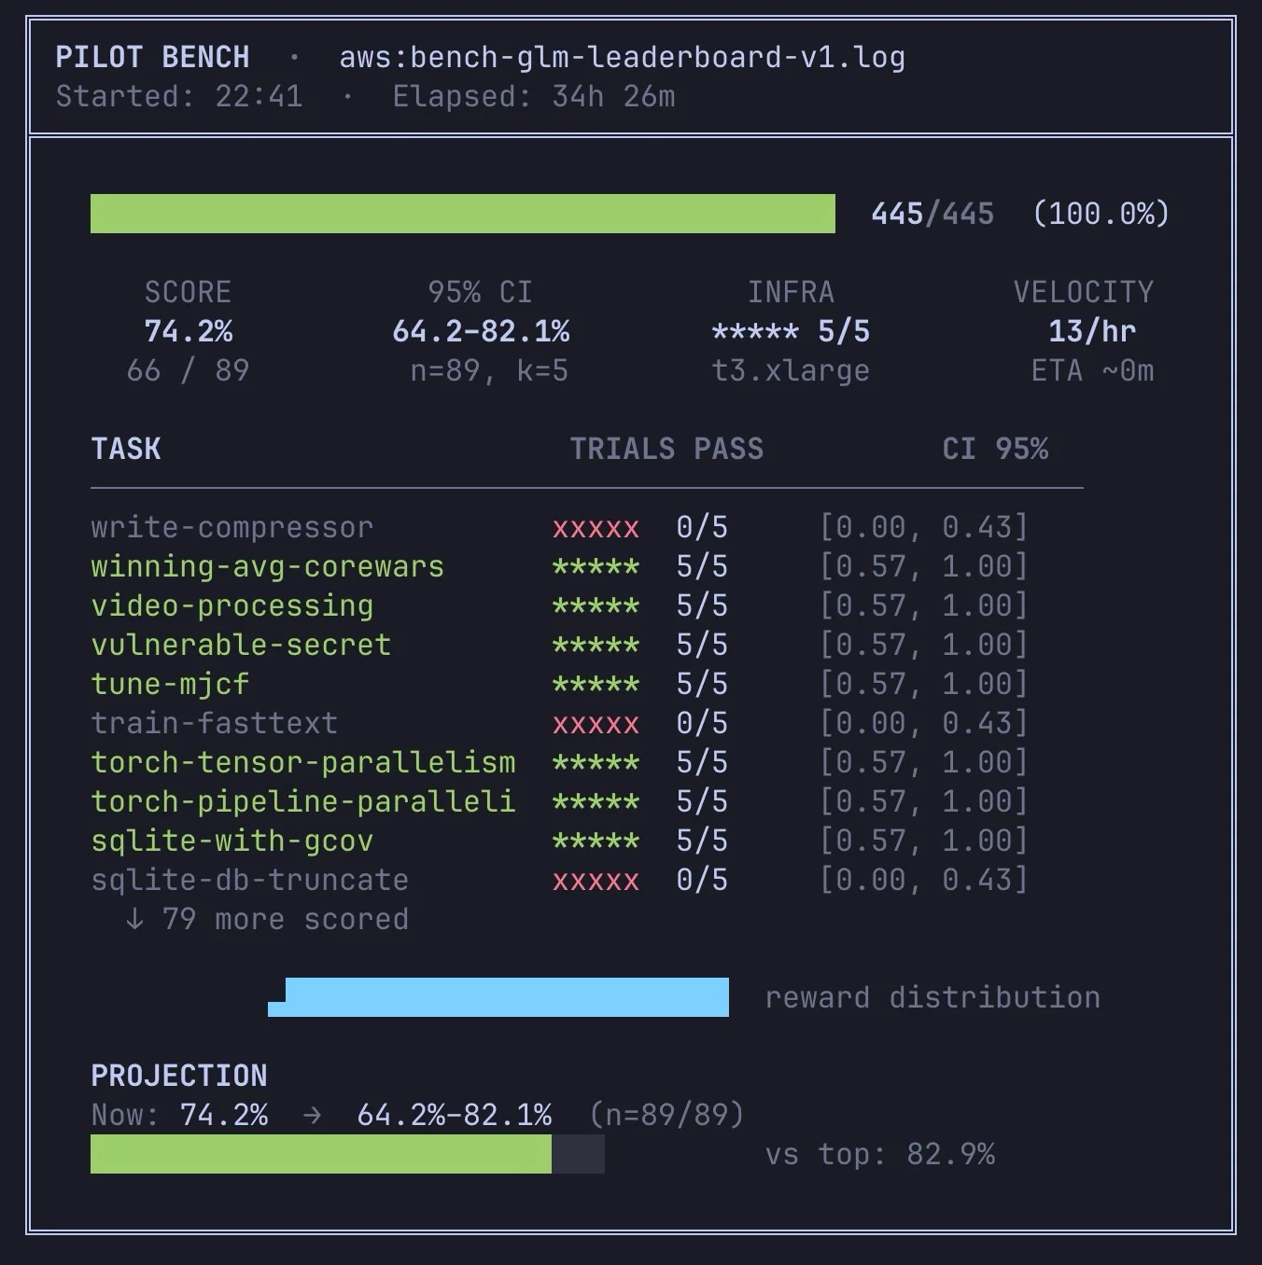This screenshot has width=1262, height=1265.
Task: Expand the 79 more scored list
Action: point(267,919)
